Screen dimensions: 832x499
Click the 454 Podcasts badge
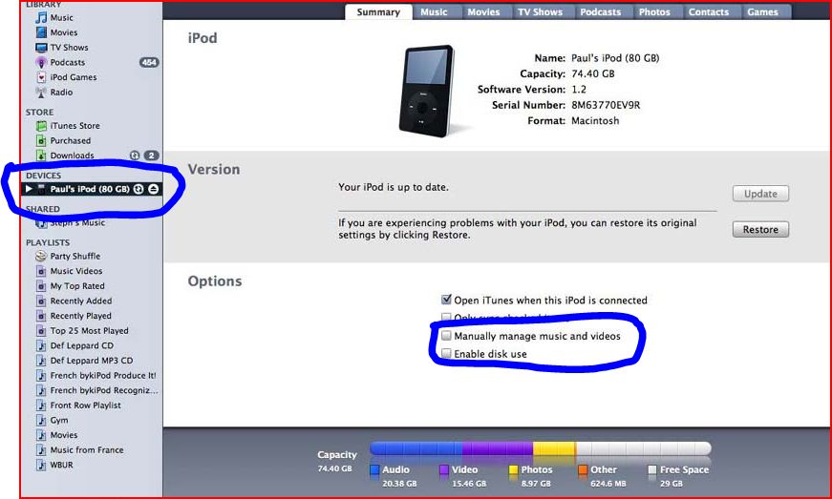pos(149,63)
